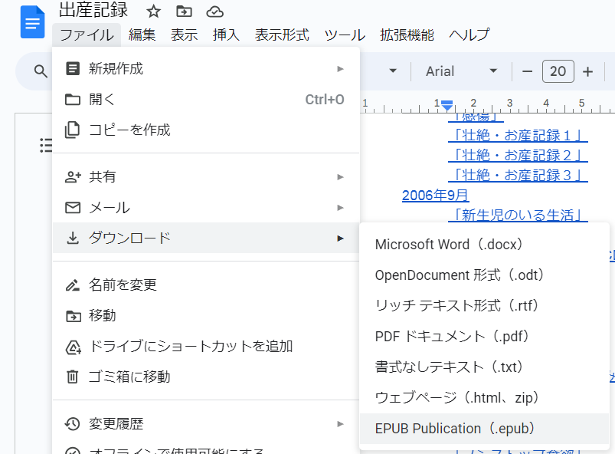Viewport: 615px width, 454px height.
Task: Click the history clock icon beside 変更履歴
Action: (73, 424)
